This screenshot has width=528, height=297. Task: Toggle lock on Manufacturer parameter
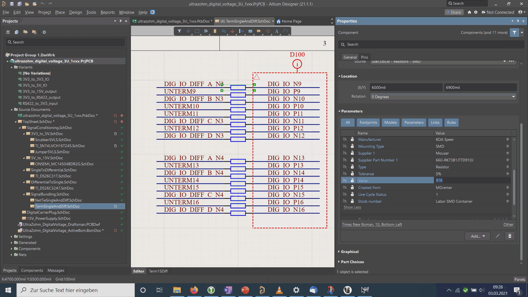[x=352, y=139]
